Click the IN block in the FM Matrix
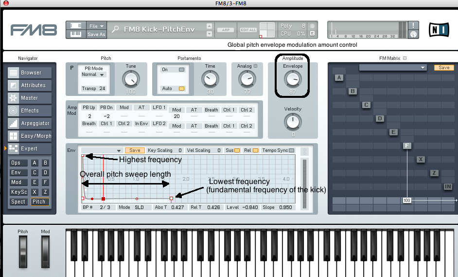The image size is (458, 277). coord(448,186)
